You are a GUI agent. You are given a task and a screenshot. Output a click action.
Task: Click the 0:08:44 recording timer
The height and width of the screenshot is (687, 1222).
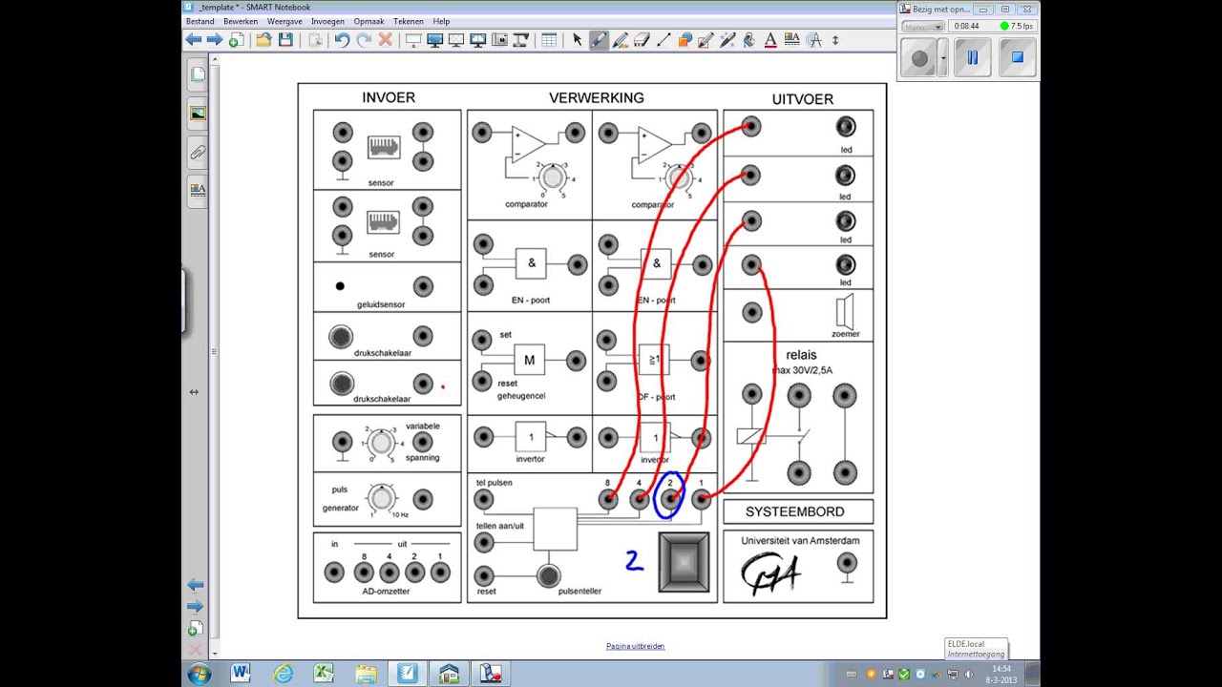pos(967,27)
